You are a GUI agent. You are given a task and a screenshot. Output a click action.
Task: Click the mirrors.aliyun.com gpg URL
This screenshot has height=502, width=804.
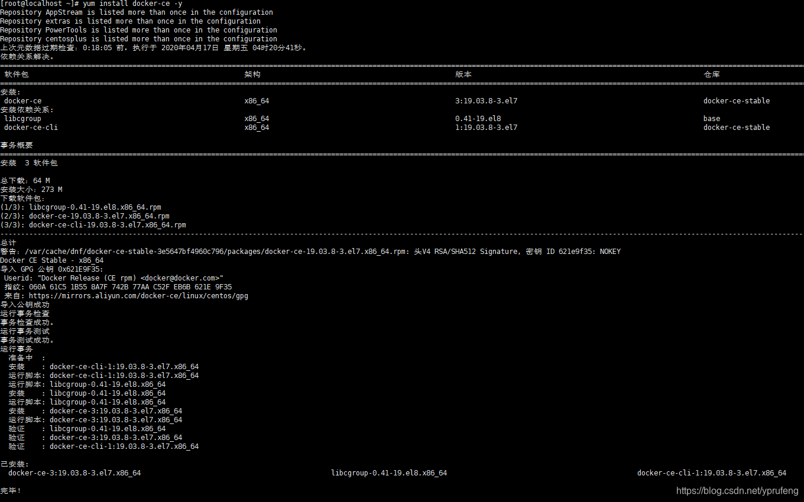tap(138, 296)
